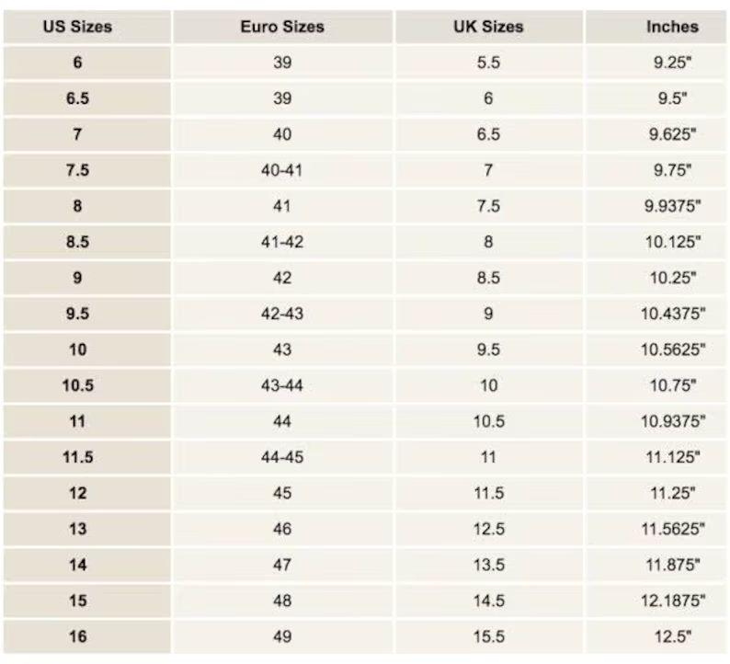The image size is (730, 664).
Task: Click Euro size 42-43 cell
Action: click(x=282, y=314)
